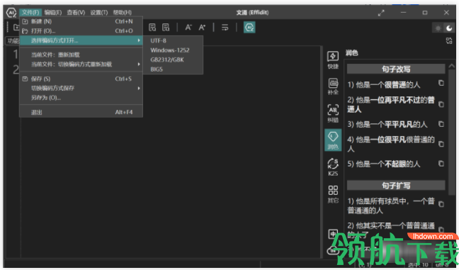Screen dimensions: 459x270
Task: Select rewrite text 他是一个平平凡凡的人
Action: coord(387,125)
